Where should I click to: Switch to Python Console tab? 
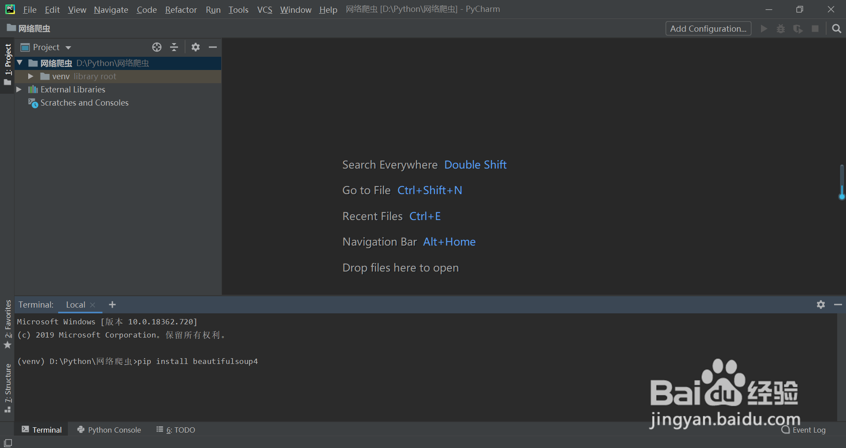click(109, 430)
